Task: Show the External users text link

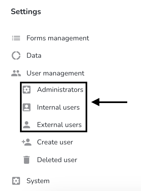Action: coord(59,125)
